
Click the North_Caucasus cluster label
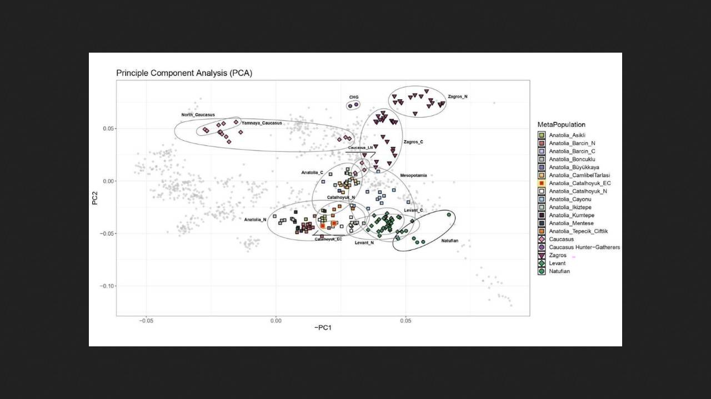coord(198,115)
